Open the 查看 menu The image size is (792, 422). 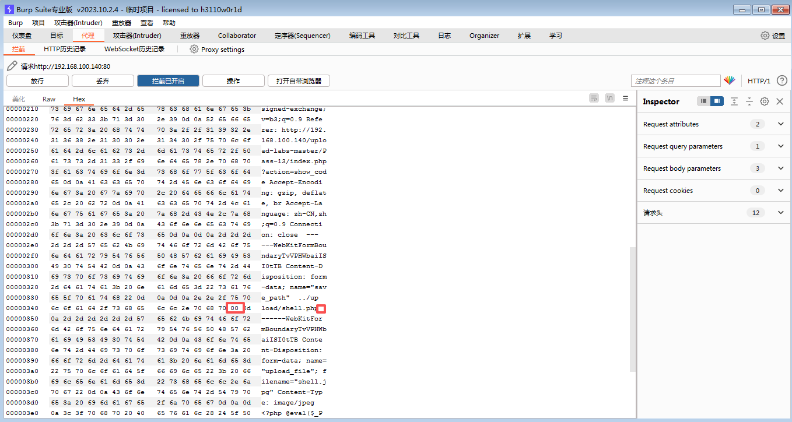(x=147, y=23)
